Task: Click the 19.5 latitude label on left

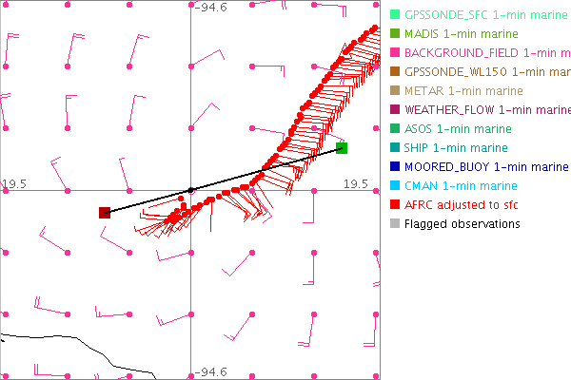Action: (14, 183)
